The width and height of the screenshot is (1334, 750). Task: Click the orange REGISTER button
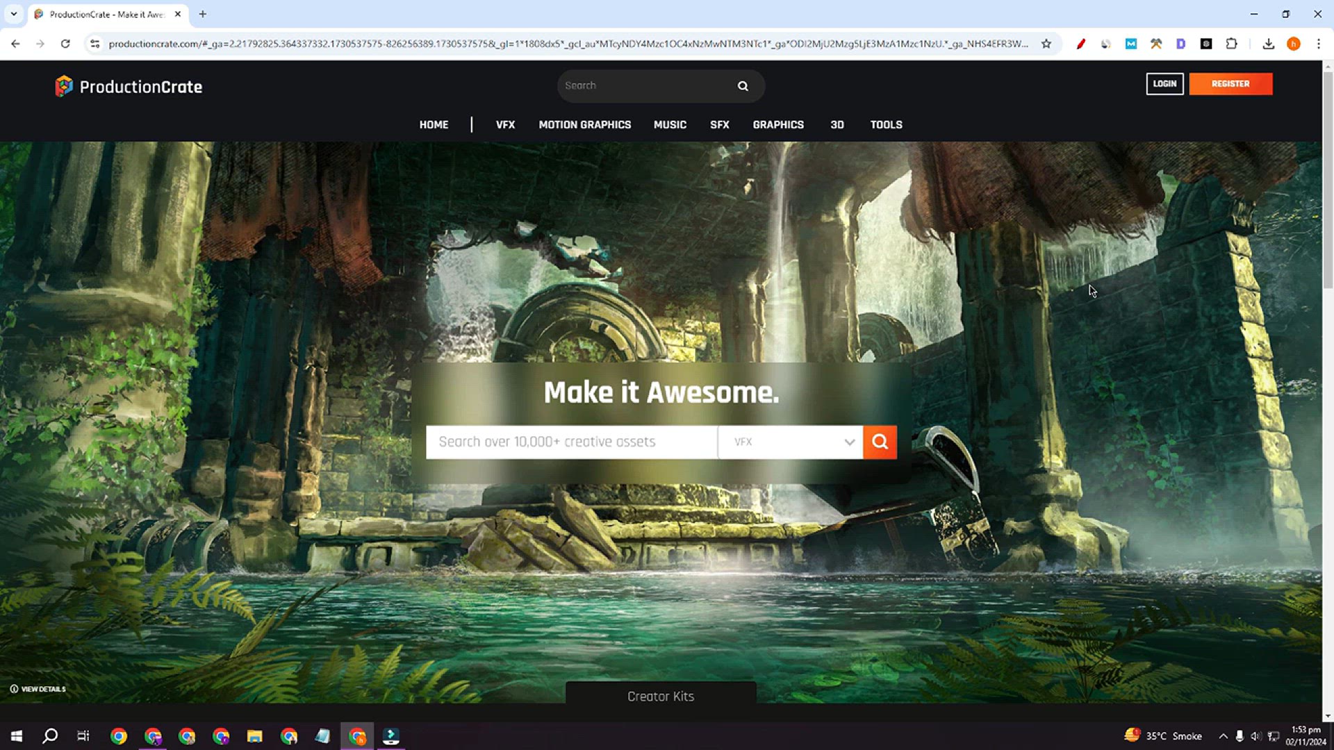point(1230,84)
